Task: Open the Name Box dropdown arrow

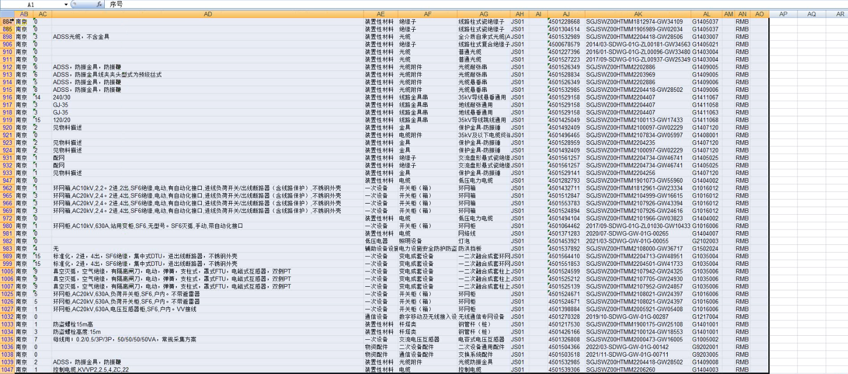Action: (x=66, y=5)
